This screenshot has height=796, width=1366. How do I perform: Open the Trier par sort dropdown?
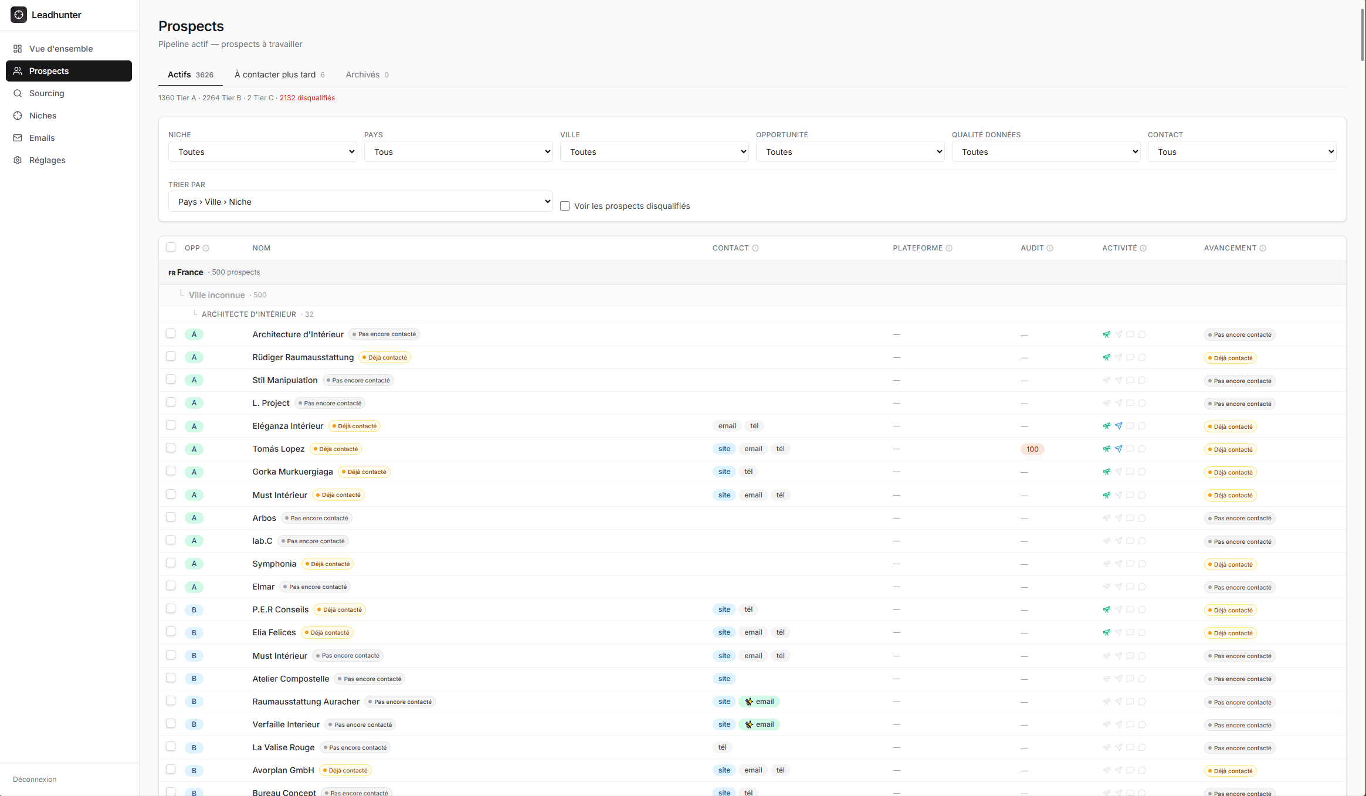(x=361, y=201)
